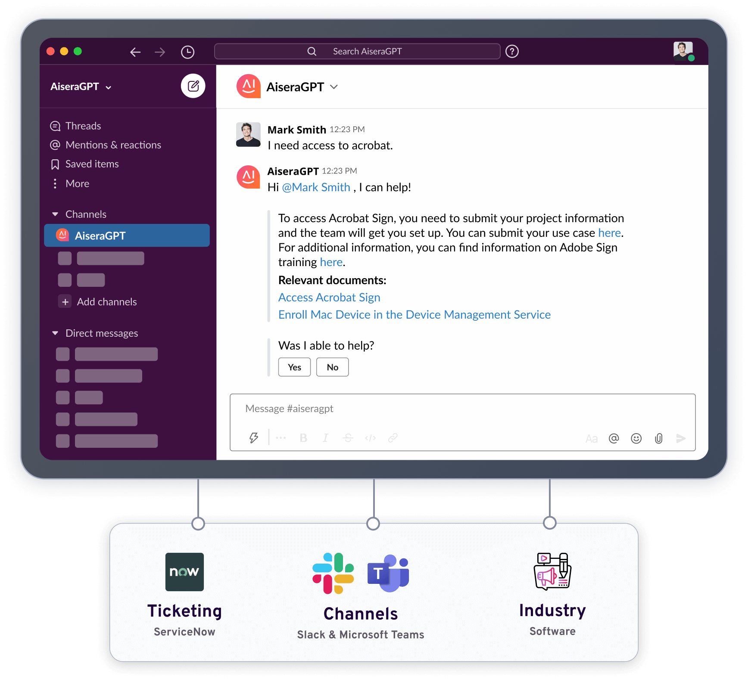Open the emoji picker in composer

[636, 438]
